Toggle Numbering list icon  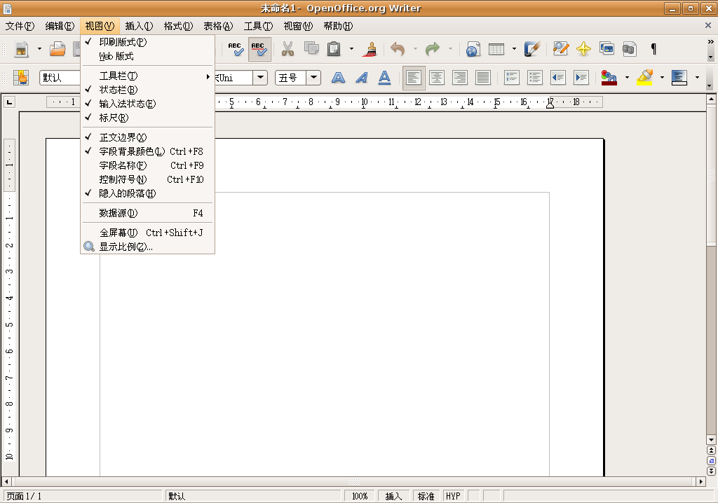(511, 78)
